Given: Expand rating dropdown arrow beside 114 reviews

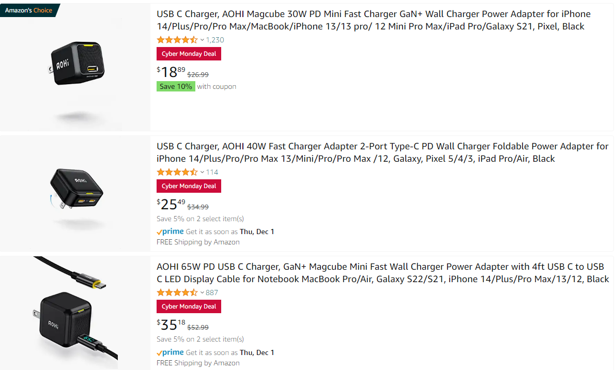Looking at the screenshot, I should pyautogui.click(x=203, y=173).
